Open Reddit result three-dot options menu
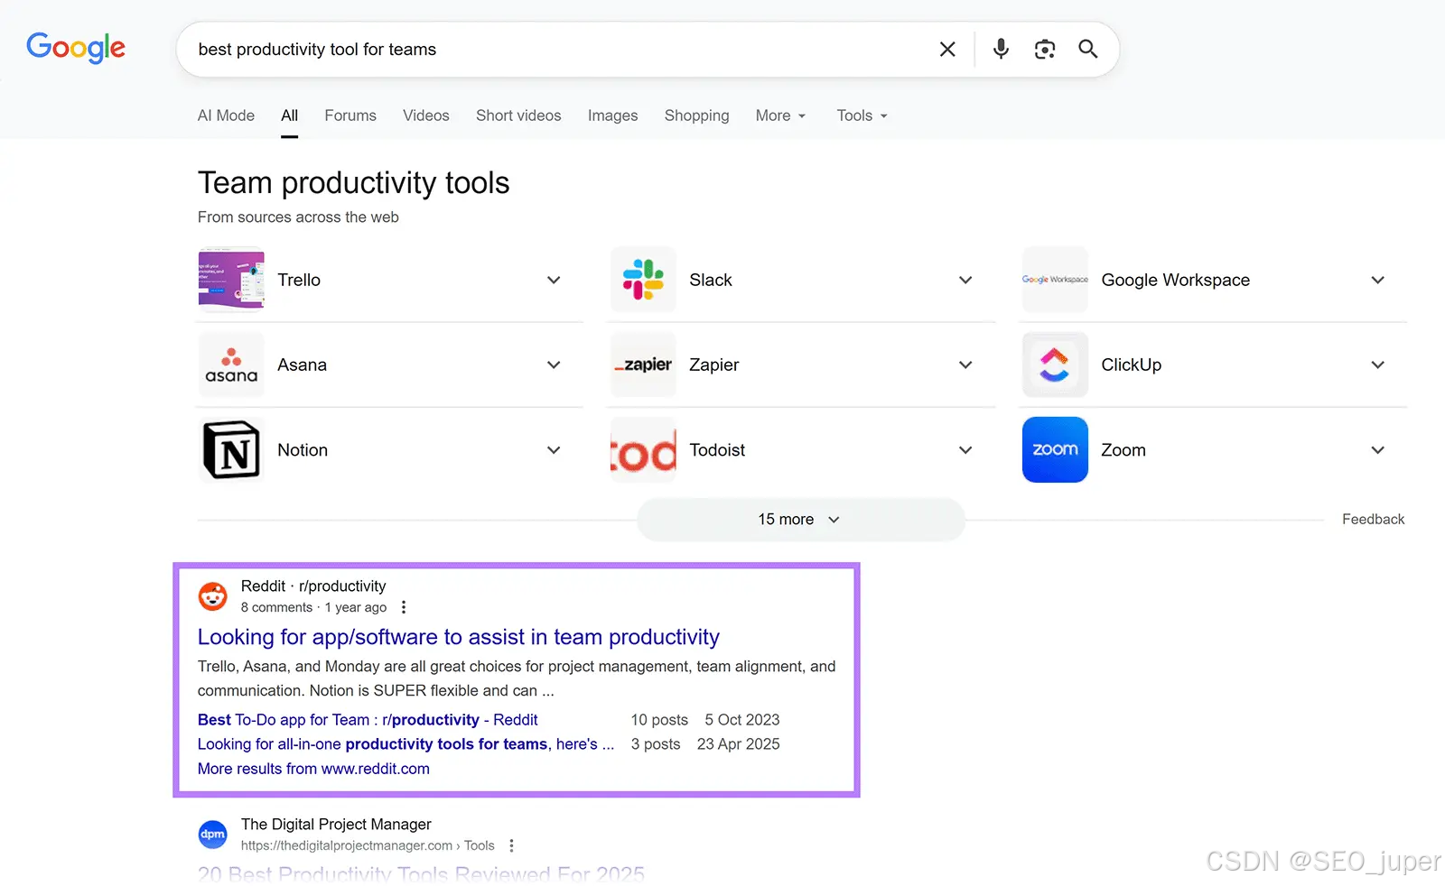This screenshot has height=886, width=1445. tap(404, 607)
